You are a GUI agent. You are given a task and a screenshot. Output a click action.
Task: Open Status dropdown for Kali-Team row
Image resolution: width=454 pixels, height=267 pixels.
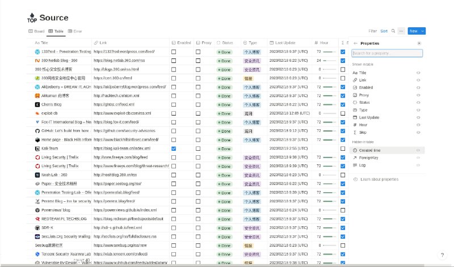pyautogui.click(x=224, y=149)
